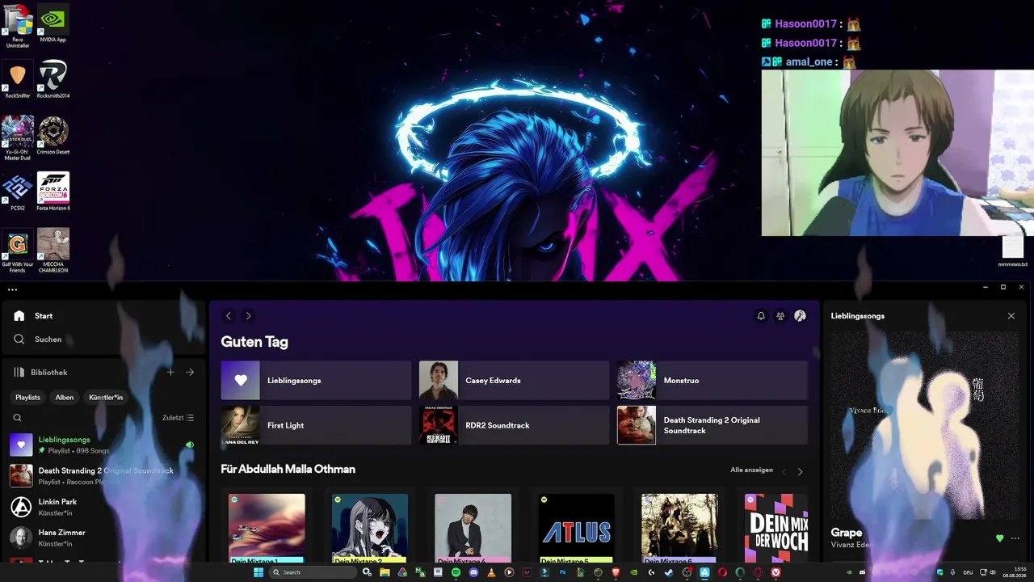Open Death Stranding 2 card under Guten Tag
The width and height of the screenshot is (1034, 582).
712,425
